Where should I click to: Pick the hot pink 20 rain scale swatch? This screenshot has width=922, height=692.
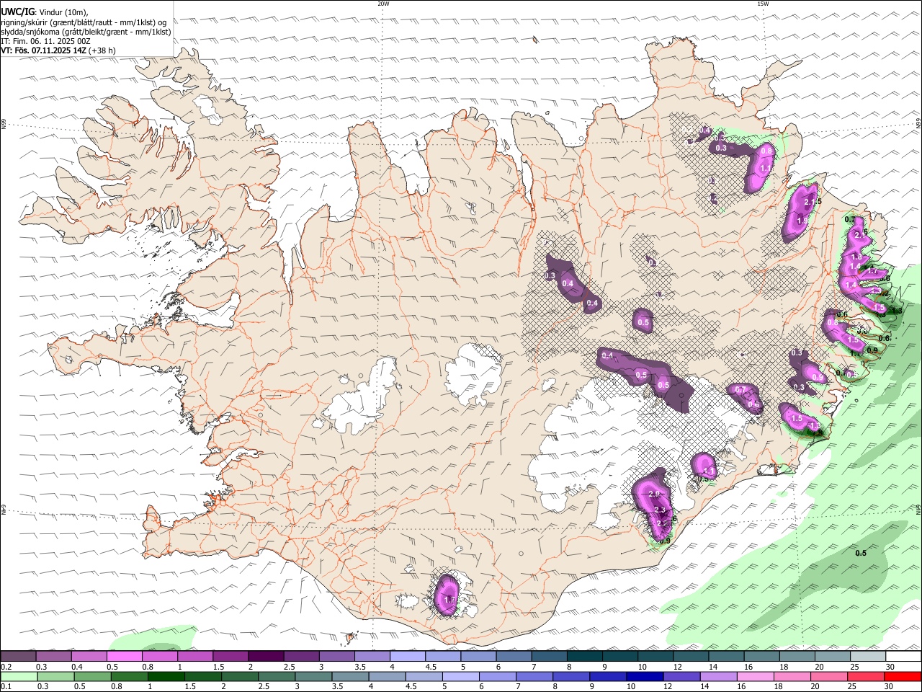pyautogui.click(x=828, y=676)
